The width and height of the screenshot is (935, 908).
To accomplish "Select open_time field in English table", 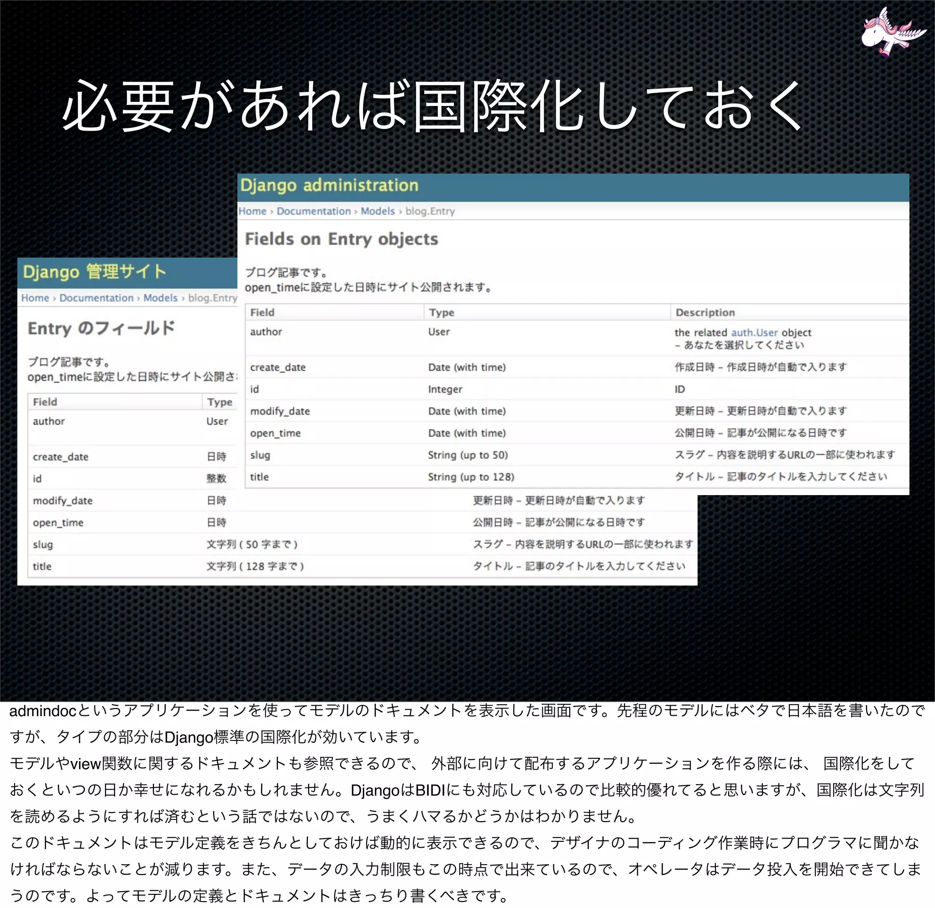I will pyautogui.click(x=275, y=433).
